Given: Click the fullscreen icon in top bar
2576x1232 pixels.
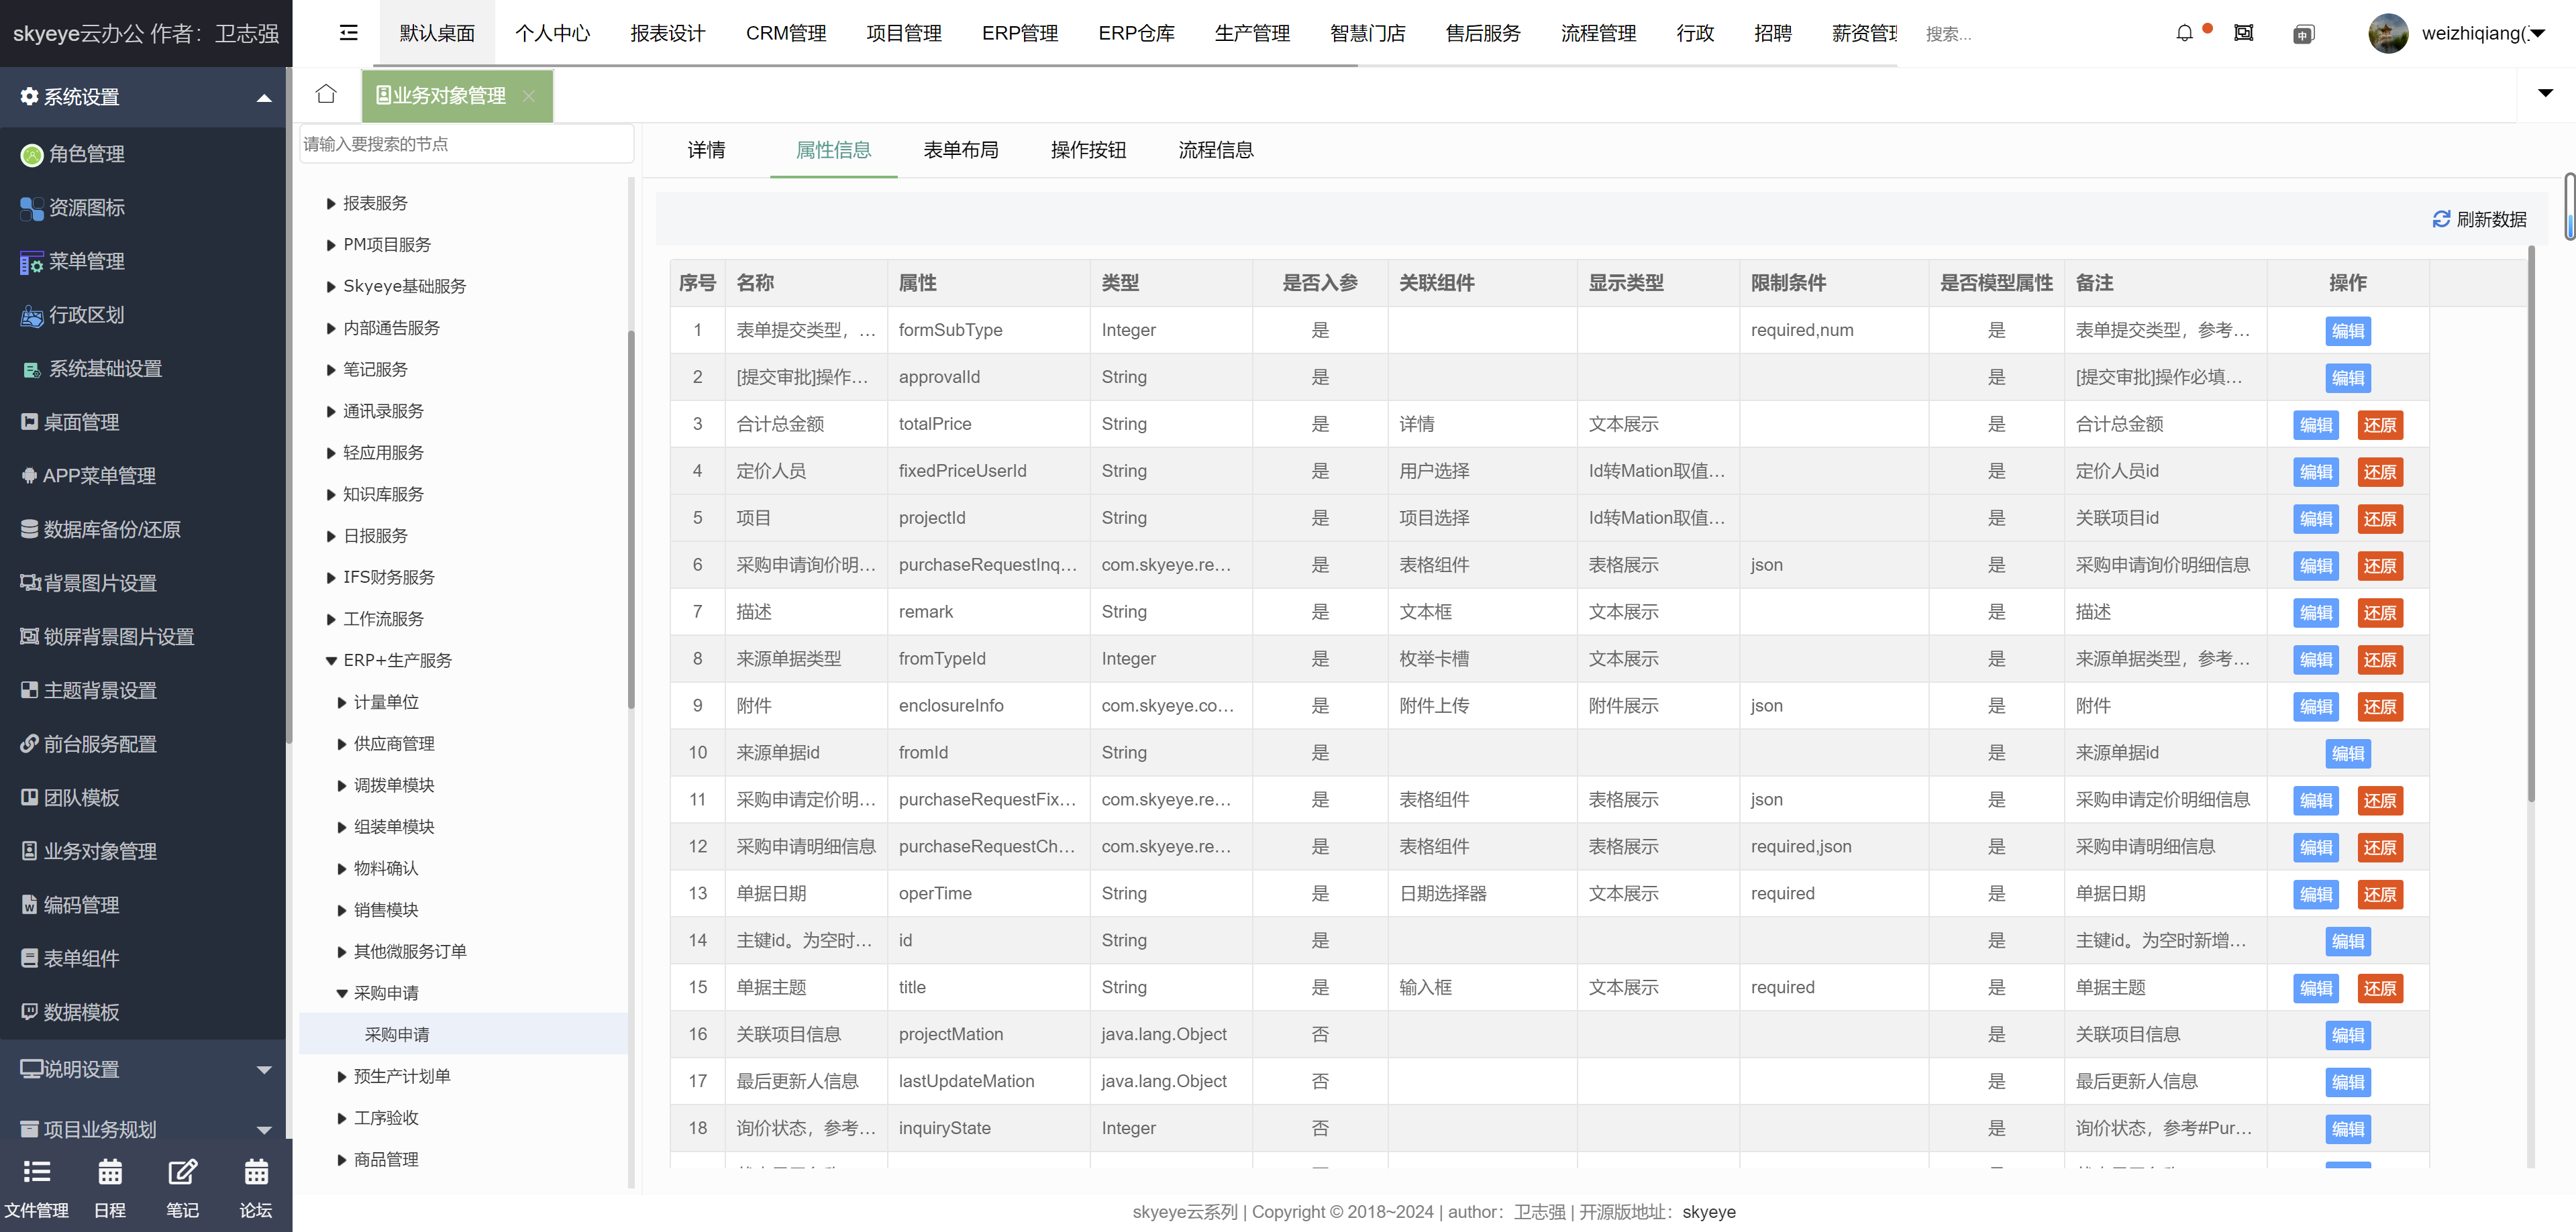Looking at the screenshot, I should 2244,33.
